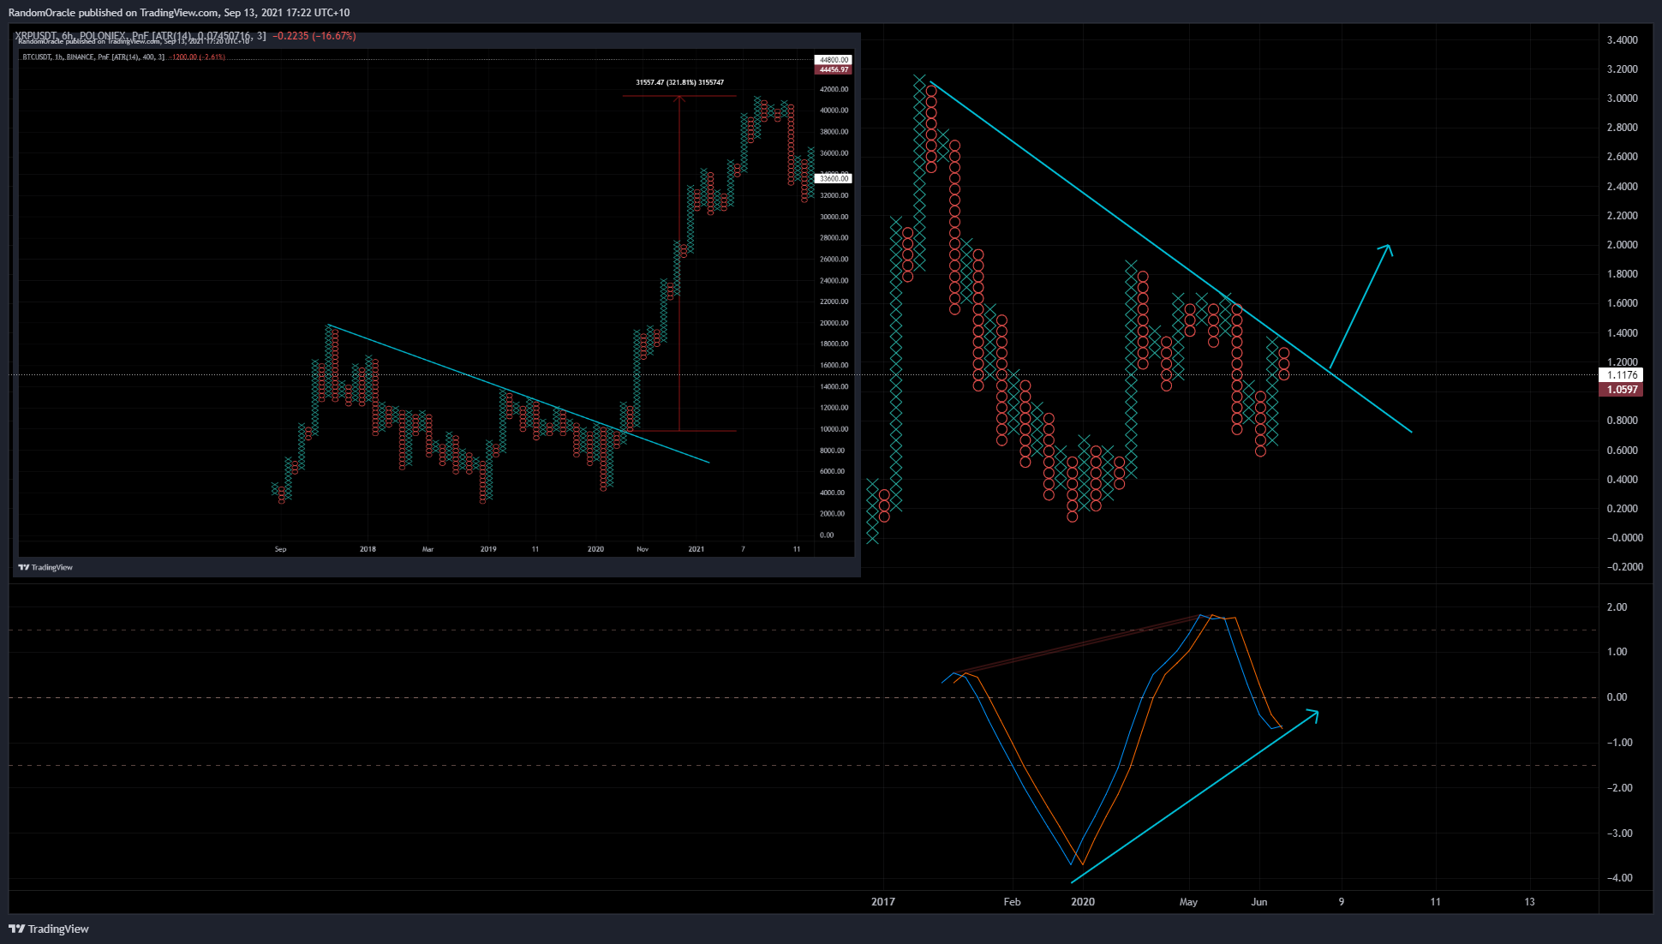Click the 1.6000 price axis label
Image resolution: width=1662 pixels, height=944 pixels.
[x=1622, y=303]
